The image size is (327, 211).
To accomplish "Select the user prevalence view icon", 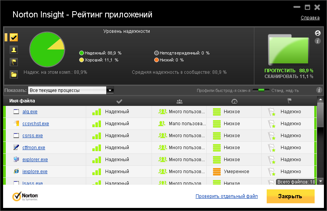I will coord(14,50).
